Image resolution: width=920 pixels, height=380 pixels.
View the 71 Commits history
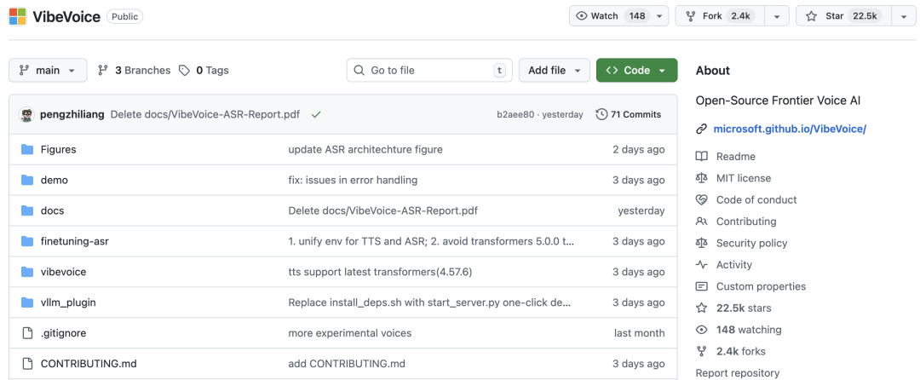(x=629, y=114)
